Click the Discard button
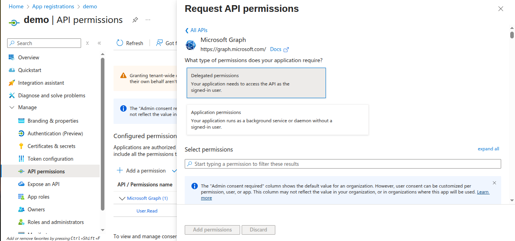This screenshot has height=241, width=515. point(258,230)
